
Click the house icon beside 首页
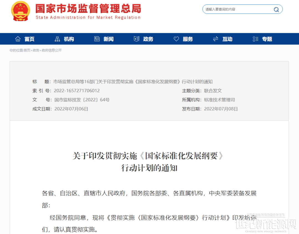[18, 39]
